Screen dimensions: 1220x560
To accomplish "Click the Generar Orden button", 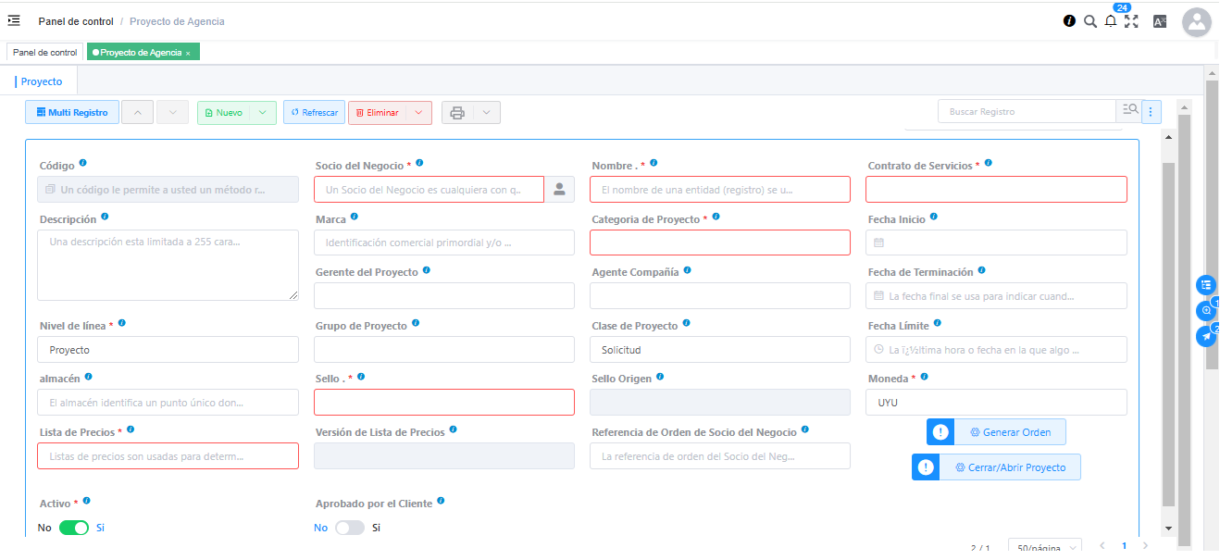I will click(1009, 432).
